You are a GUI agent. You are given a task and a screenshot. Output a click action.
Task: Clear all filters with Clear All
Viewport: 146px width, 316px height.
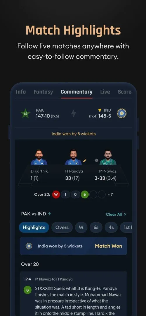tap(116, 215)
